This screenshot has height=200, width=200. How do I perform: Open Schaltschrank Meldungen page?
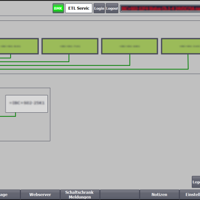80,195
